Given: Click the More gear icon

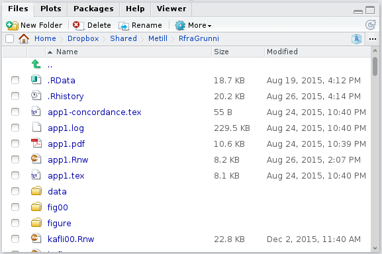Looking at the screenshot, I should [x=180, y=25].
